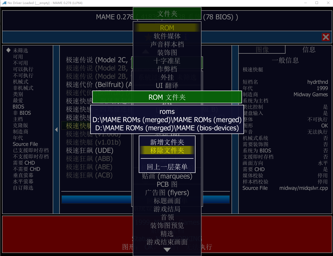
Task: Select game 极速狂飙 (ABE)
Action: click(89, 167)
